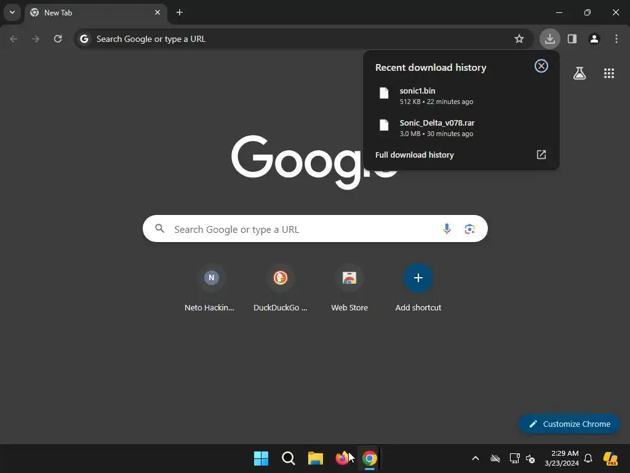This screenshot has height=473, width=630.
Task: Toggle the Downloads toolbar button
Action: [x=549, y=39]
